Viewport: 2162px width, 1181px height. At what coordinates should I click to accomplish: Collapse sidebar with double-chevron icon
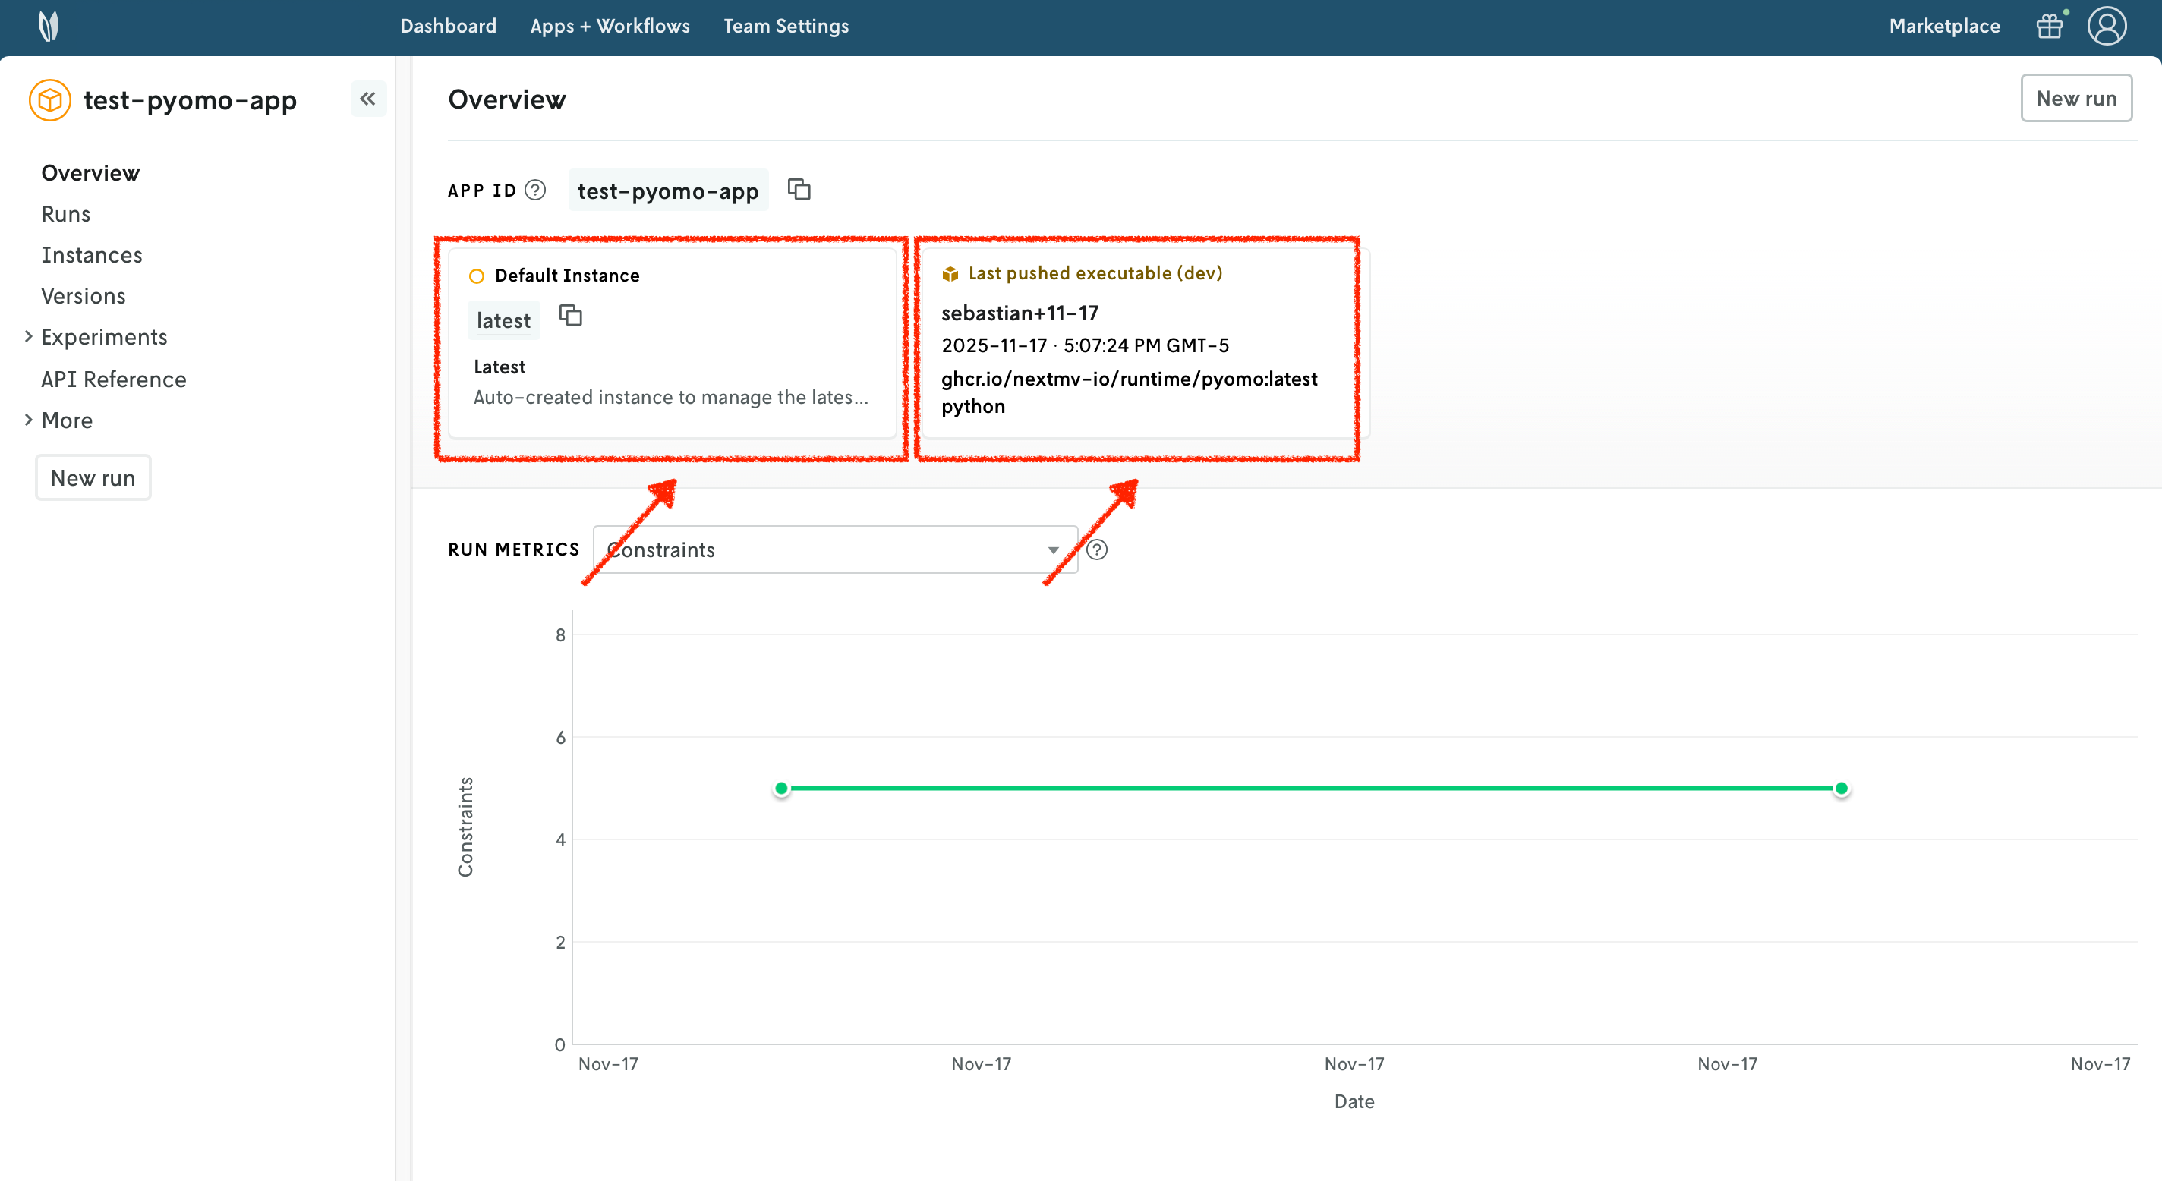(x=367, y=99)
